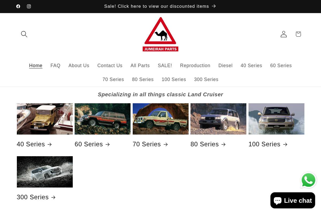Select 80 Series in the navigation menu
321x214 pixels.
pos(143,79)
